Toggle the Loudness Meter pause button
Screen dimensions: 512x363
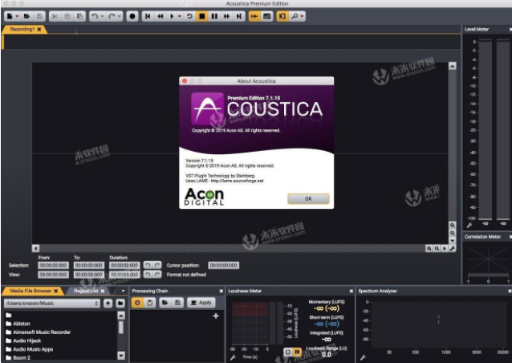coord(297,352)
